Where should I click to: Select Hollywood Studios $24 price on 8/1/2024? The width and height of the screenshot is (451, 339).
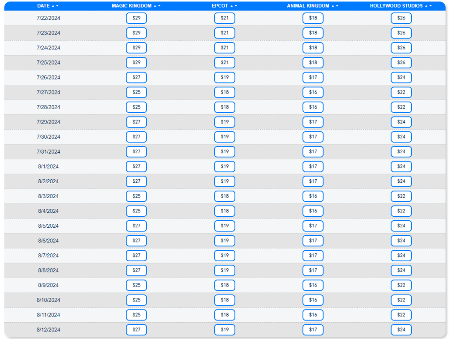coord(401,166)
